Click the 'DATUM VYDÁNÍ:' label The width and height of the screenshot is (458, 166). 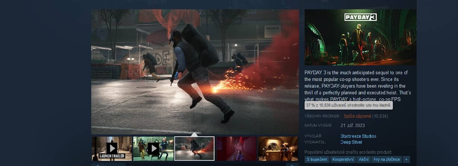pyautogui.click(x=318, y=125)
